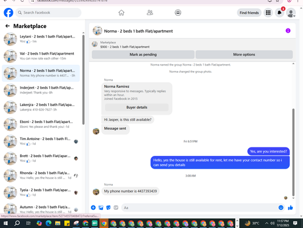This screenshot has width=303, height=228.
Task: Open the Val conversation
Action: (x=41, y=56)
